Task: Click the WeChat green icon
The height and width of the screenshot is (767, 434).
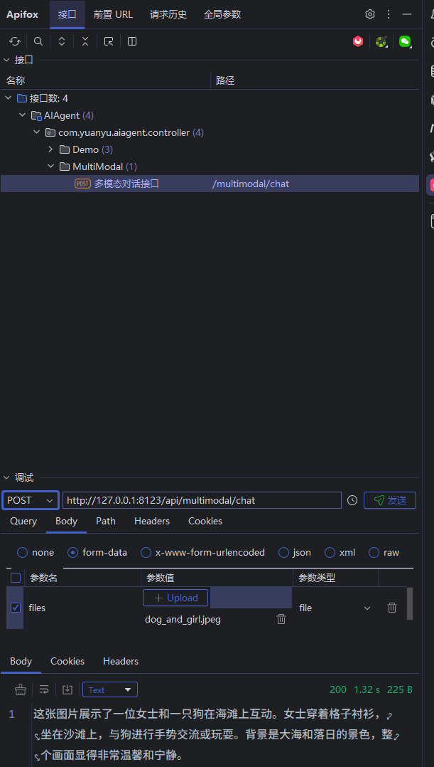Action: point(405,41)
